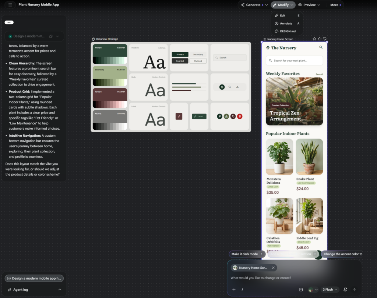Viewport: 377px width, 298px height.
Task: Click the dark green tools circle icon
Action: point(219,116)
